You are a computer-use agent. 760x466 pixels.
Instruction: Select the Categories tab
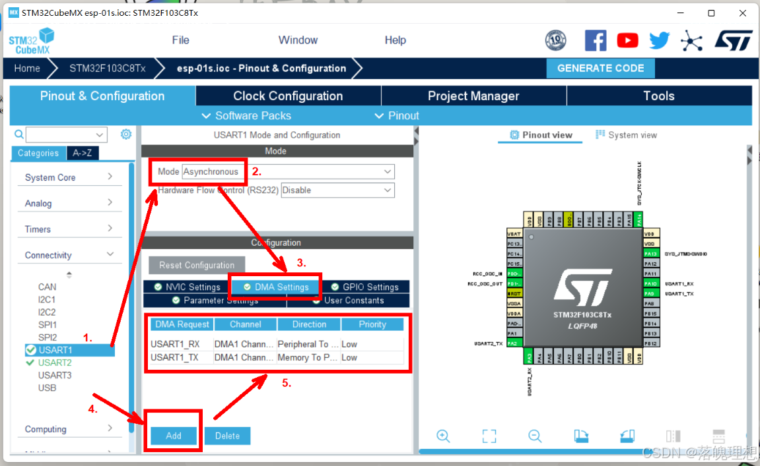[x=38, y=153]
